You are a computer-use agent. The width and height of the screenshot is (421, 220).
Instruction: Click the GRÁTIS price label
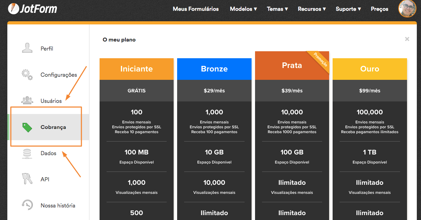137,91
